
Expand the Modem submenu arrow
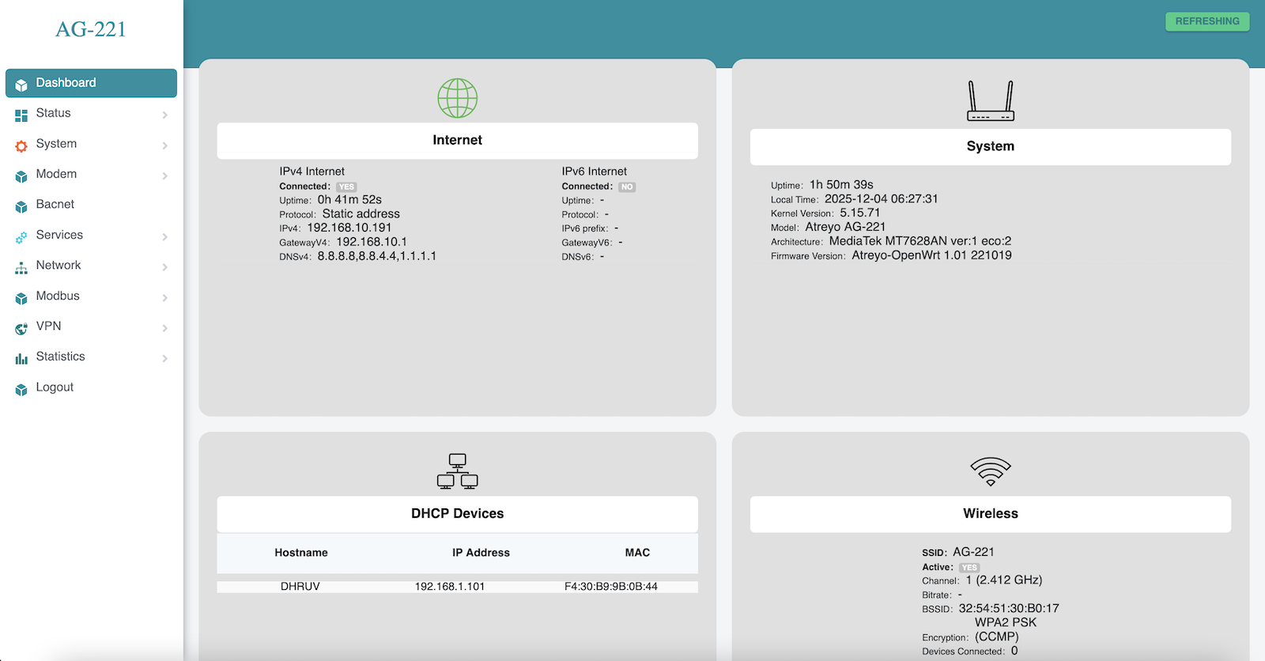point(164,176)
